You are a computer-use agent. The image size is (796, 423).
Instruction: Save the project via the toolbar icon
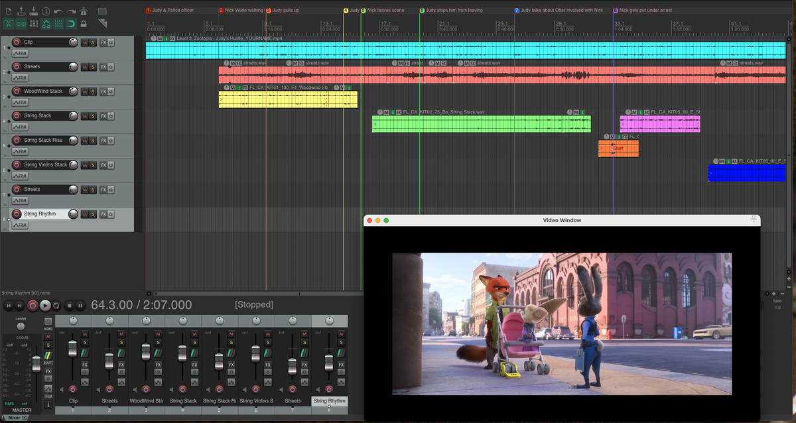tap(33, 11)
